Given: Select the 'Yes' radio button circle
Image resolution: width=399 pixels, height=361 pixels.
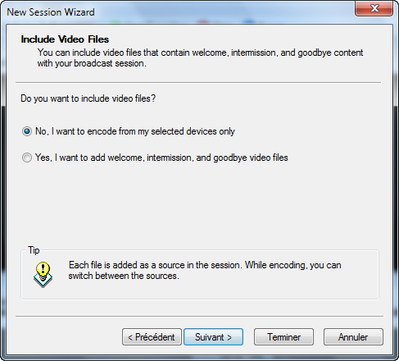Looking at the screenshot, I should (27, 158).
